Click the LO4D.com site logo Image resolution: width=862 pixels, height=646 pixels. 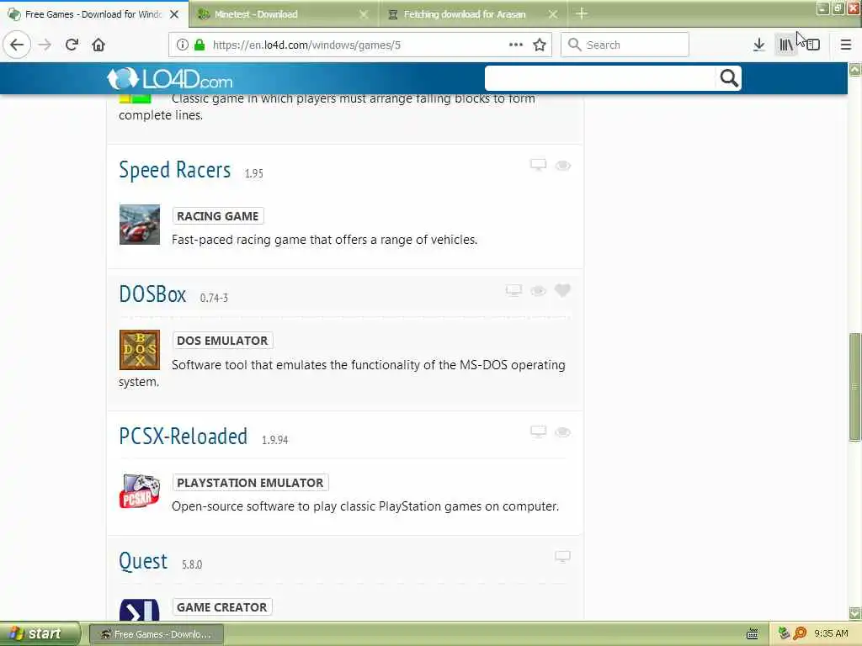click(x=170, y=79)
